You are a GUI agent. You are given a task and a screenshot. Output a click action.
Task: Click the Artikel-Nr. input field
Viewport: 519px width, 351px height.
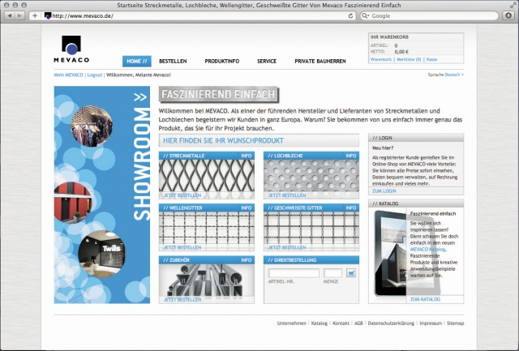click(294, 273)
